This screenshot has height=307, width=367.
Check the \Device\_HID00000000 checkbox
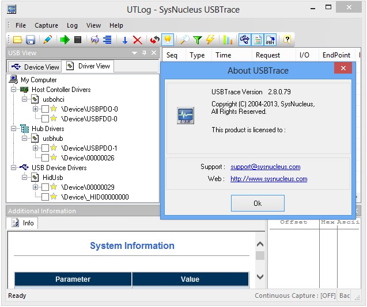pyautogui.click(x=45, y=197)
